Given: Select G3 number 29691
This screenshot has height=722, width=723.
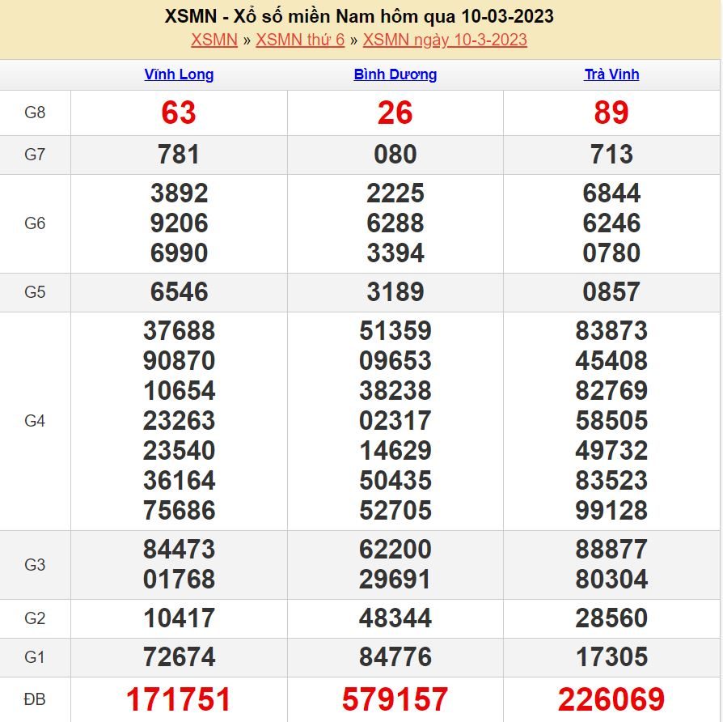Looking at the screenshot, I should pyautogui.click(x=395, y=580).
